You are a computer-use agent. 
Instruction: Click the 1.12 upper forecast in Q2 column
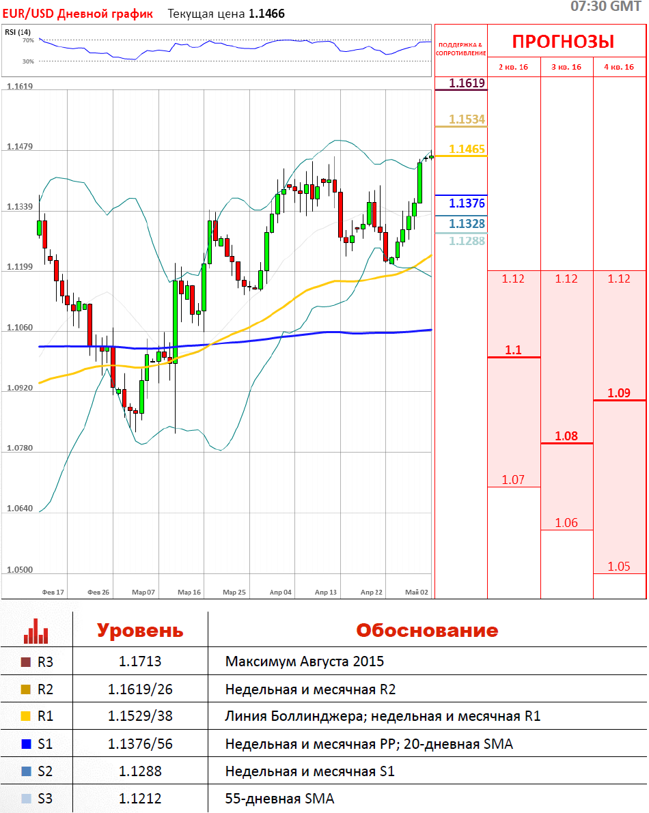click(x=513, y=279)
